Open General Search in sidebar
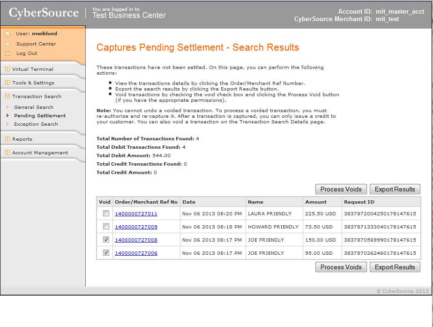 point(34,107)
